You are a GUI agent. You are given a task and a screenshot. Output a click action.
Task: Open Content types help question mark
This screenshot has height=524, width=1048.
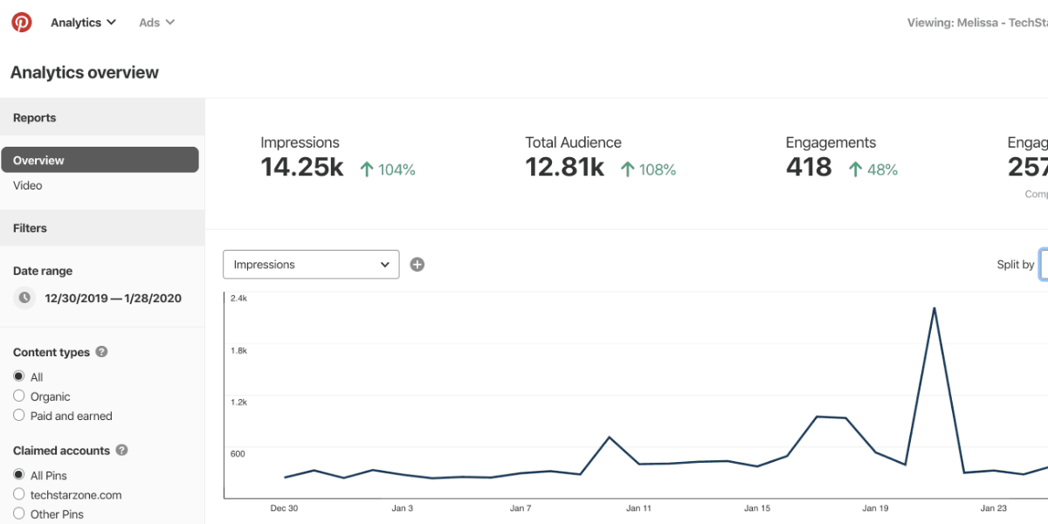click(101, 352)
